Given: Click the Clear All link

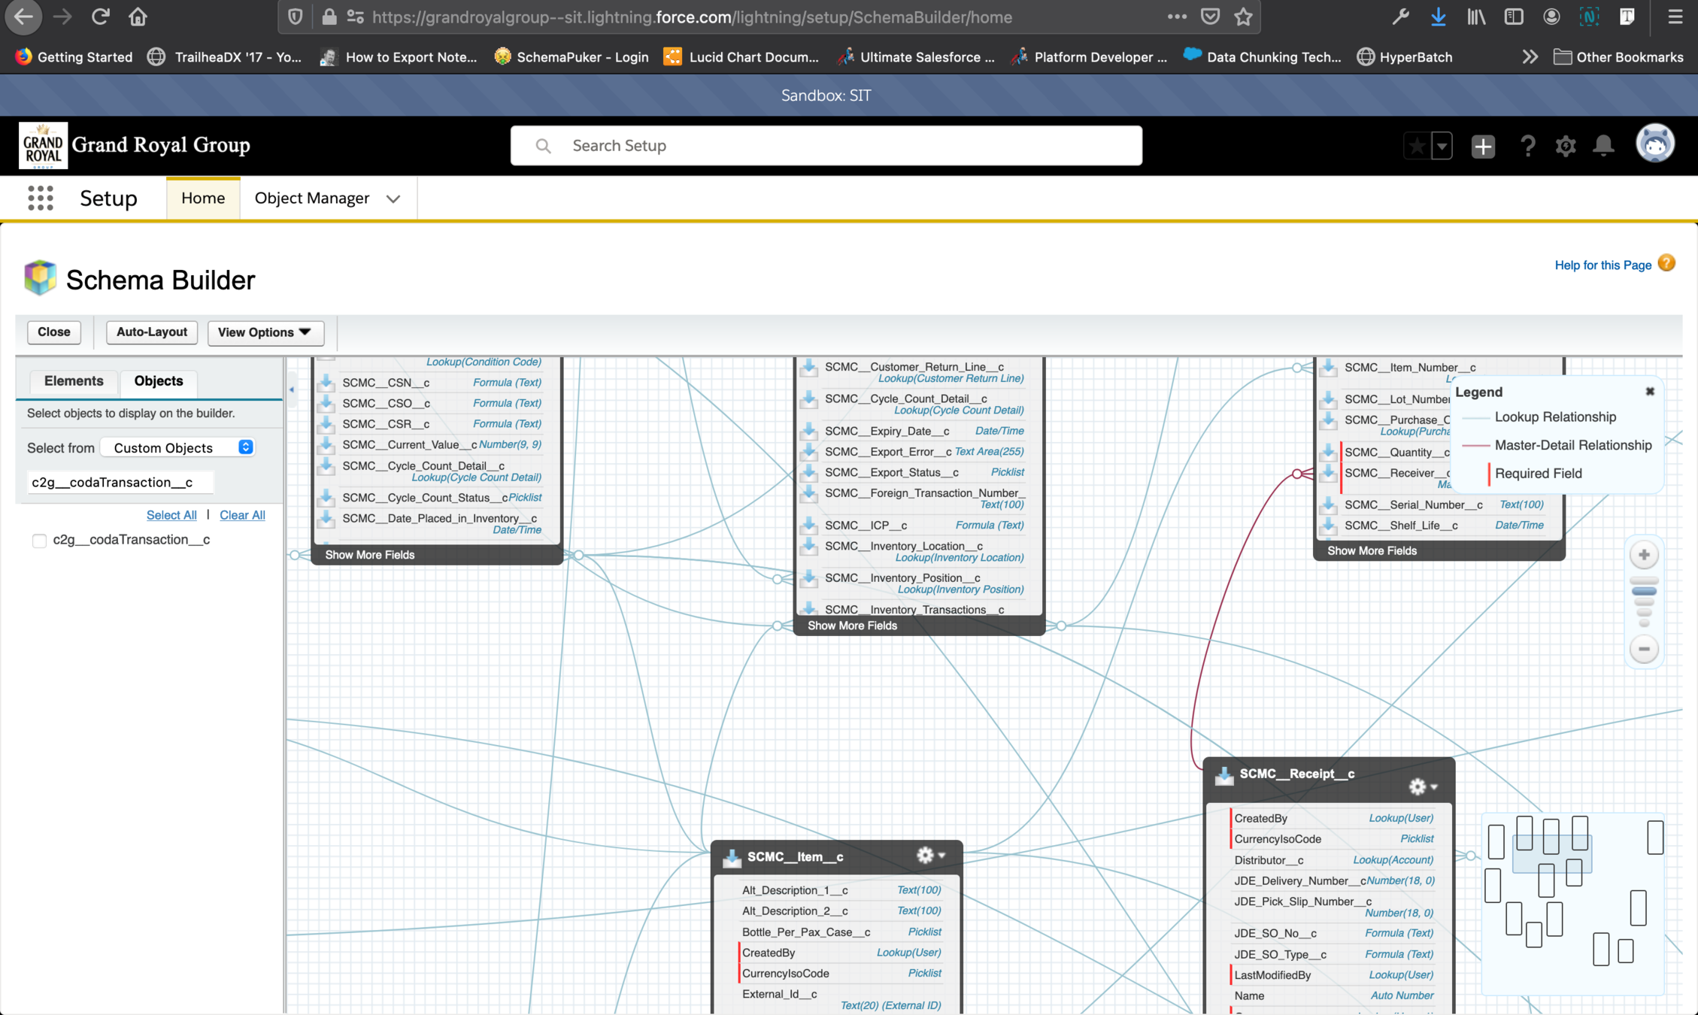Looking at the screenshot, I should pos(242,515).
